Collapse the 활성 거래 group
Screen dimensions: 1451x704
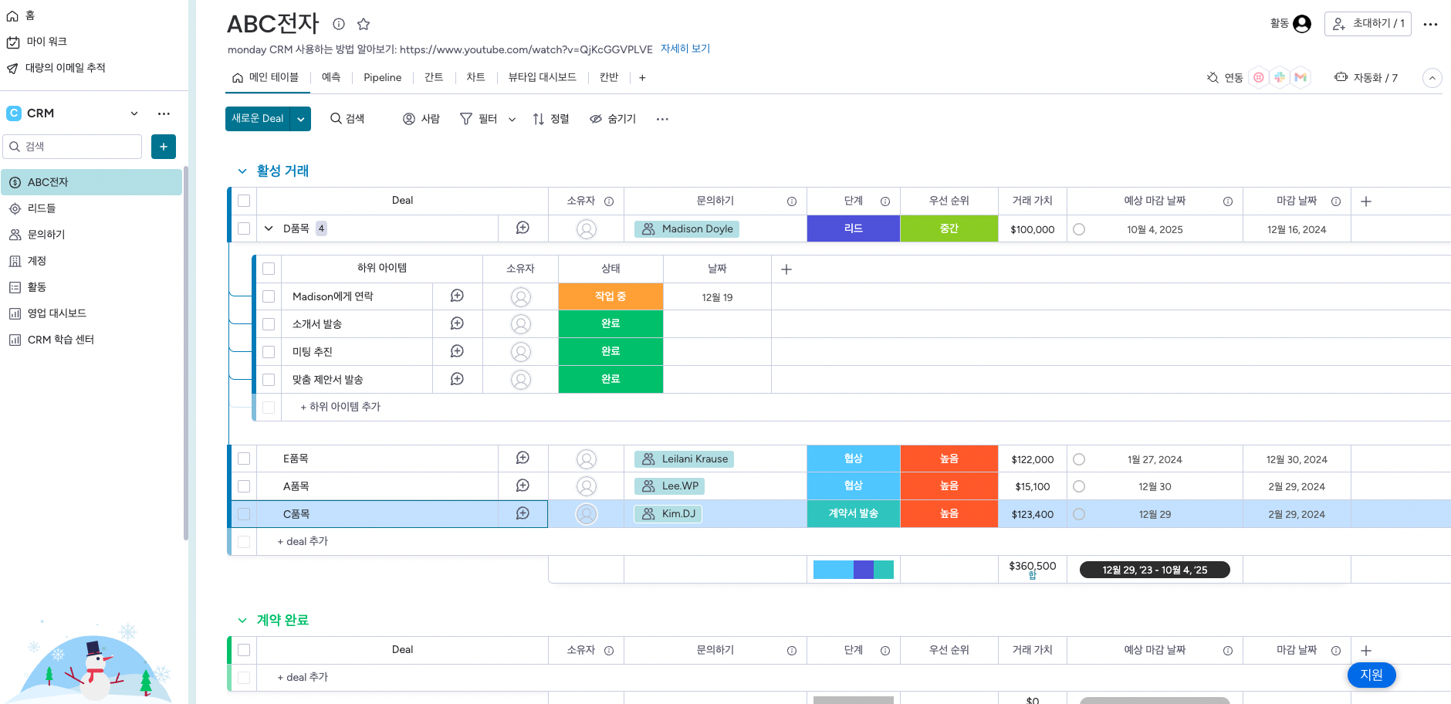pyautogui.click(x=242, y=171)
